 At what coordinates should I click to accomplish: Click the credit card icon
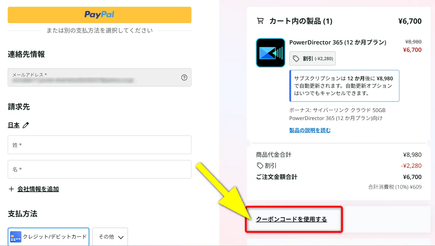15,237
